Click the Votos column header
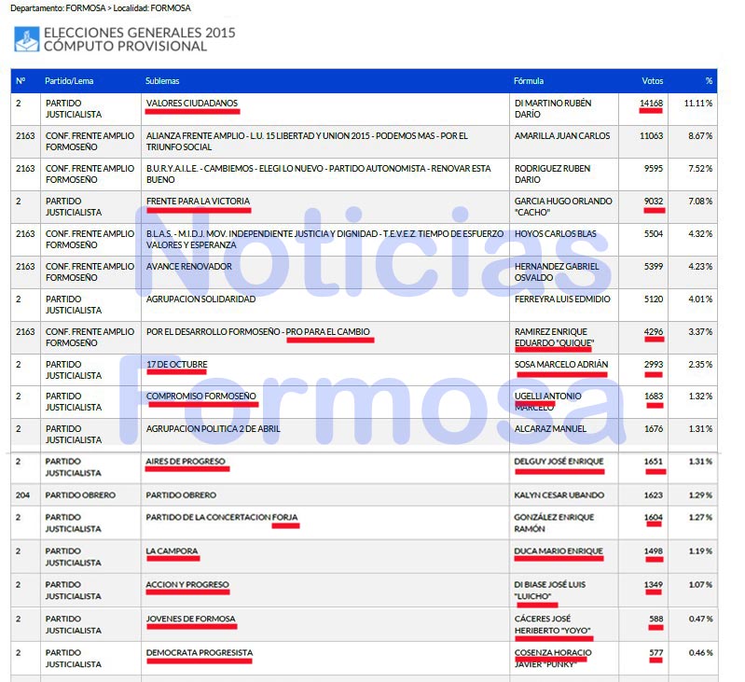 coord(653,81)
